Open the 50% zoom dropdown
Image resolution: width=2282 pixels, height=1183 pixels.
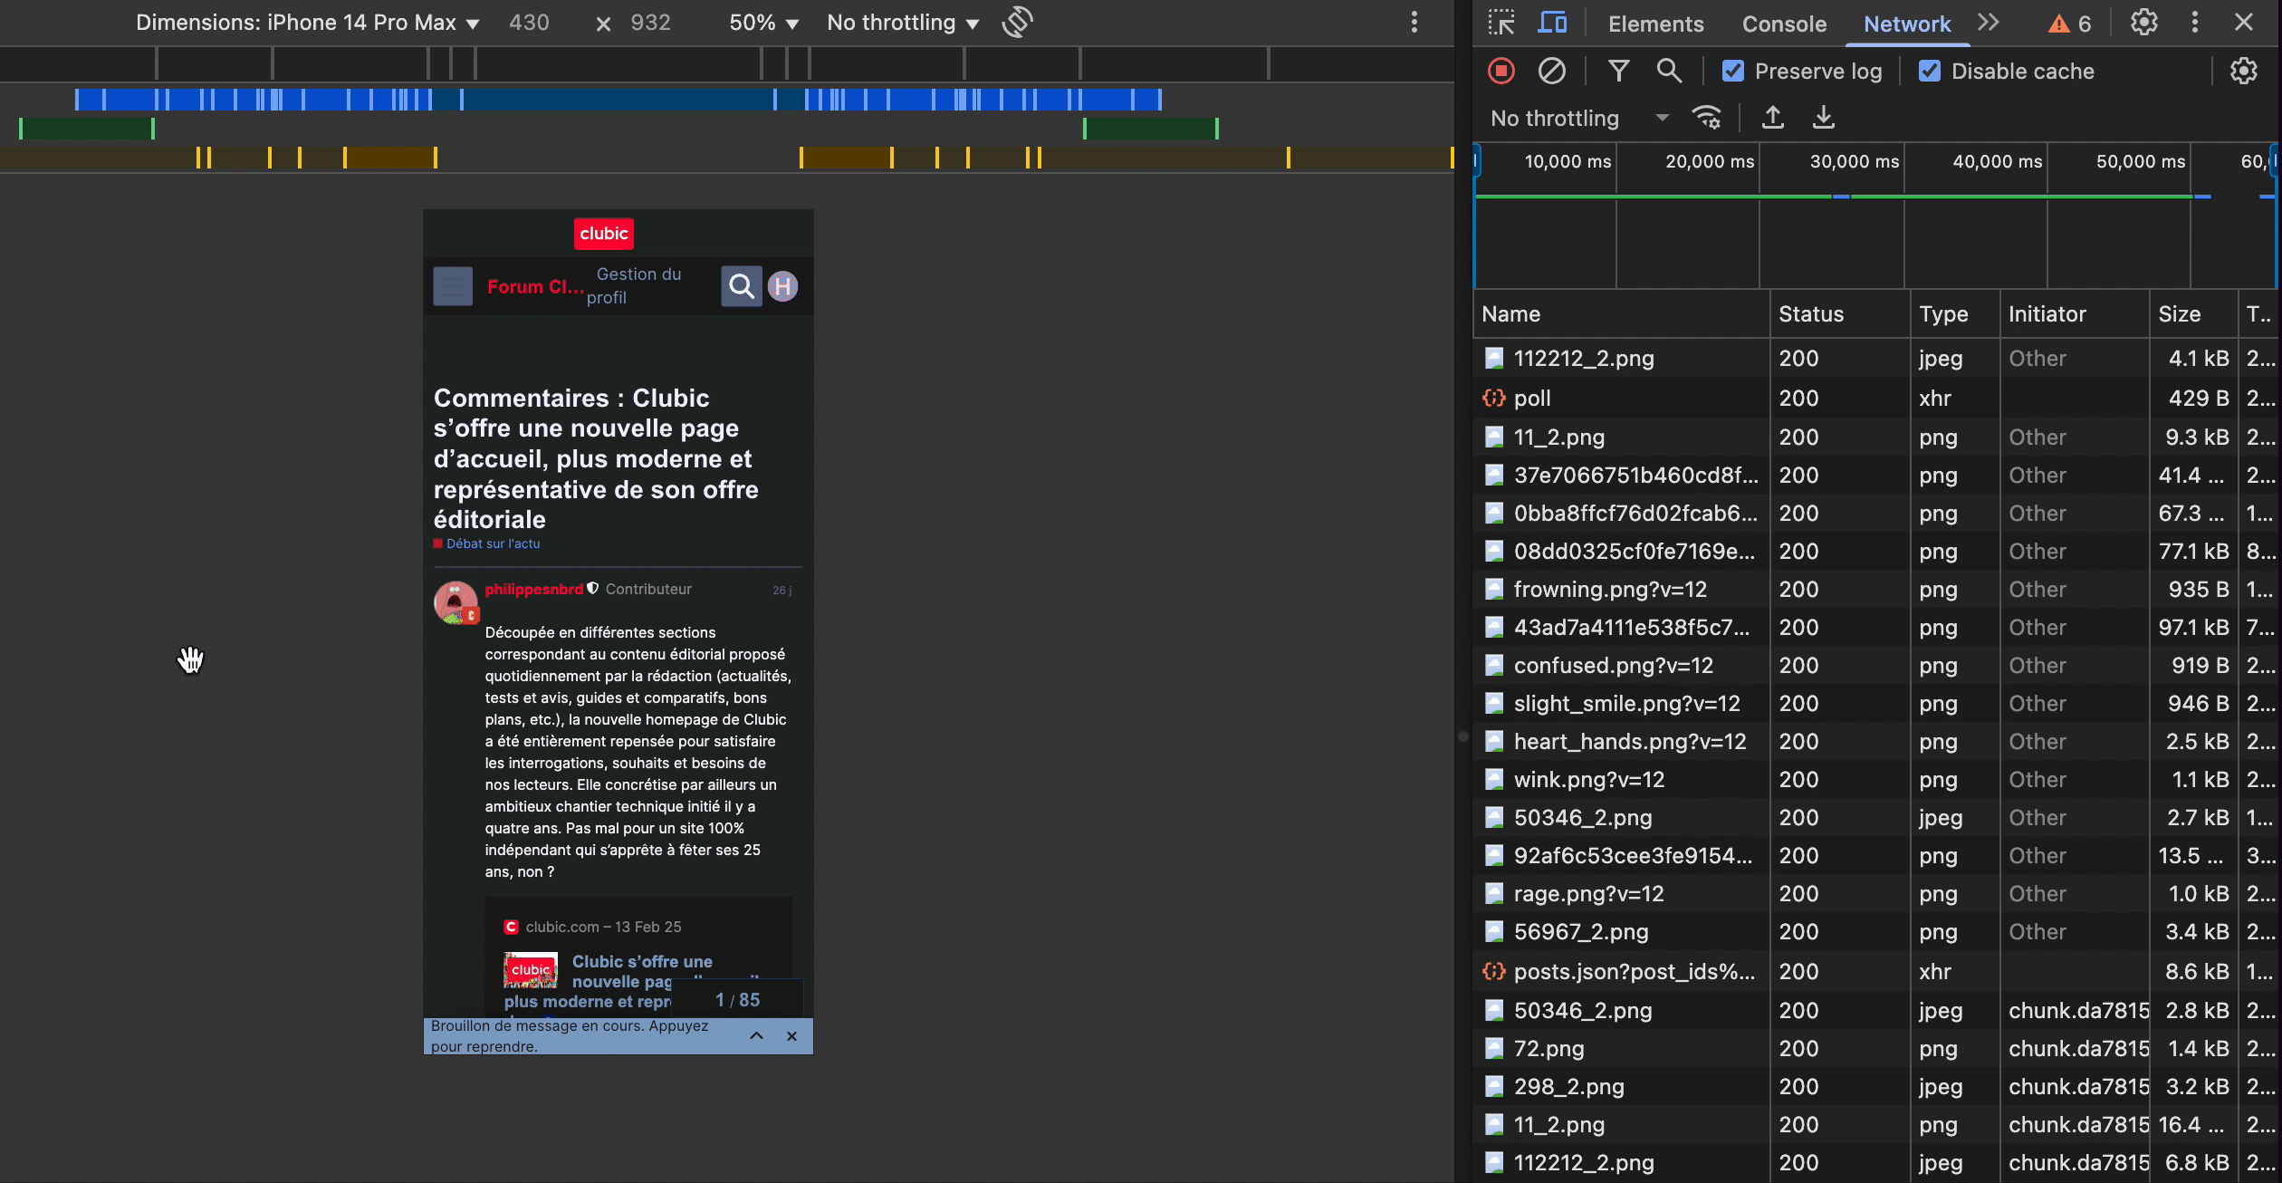point(763,23)
